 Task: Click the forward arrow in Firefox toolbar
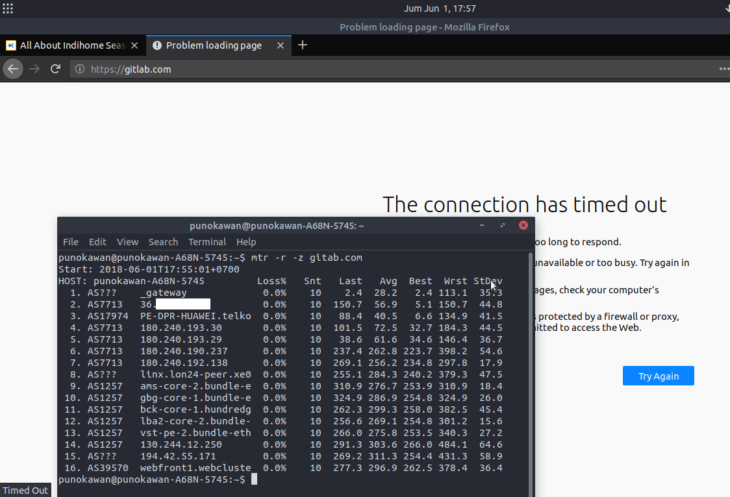pyautogui.click(x=34, y=69)
